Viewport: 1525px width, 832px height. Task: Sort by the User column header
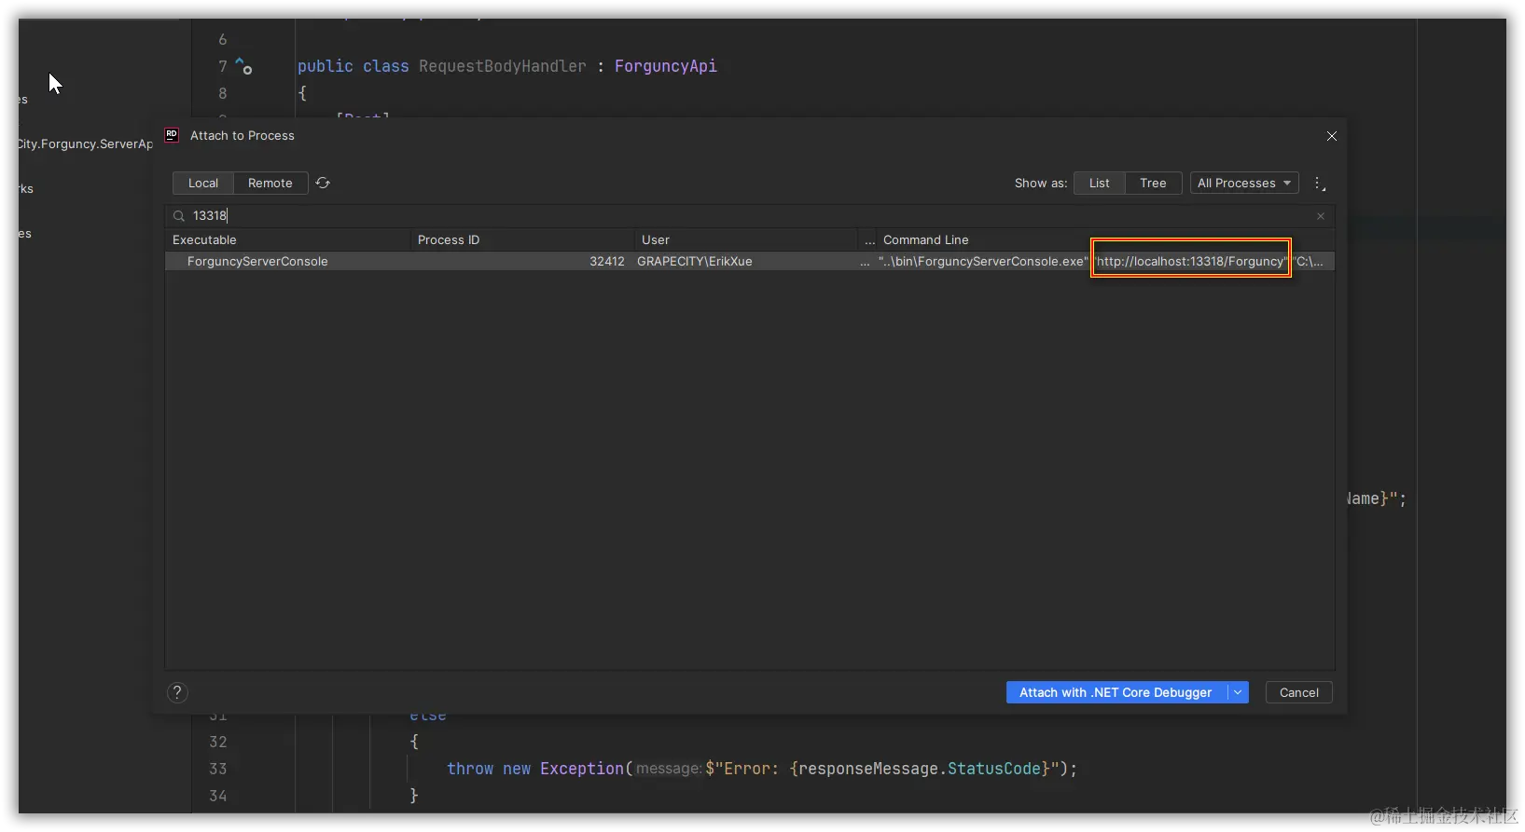point(745,240)
